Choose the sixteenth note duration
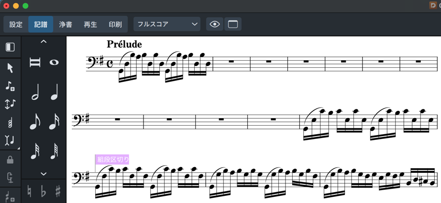Image resolution: width=441 pixels, height=203 pixels. [x=54, y=122]
